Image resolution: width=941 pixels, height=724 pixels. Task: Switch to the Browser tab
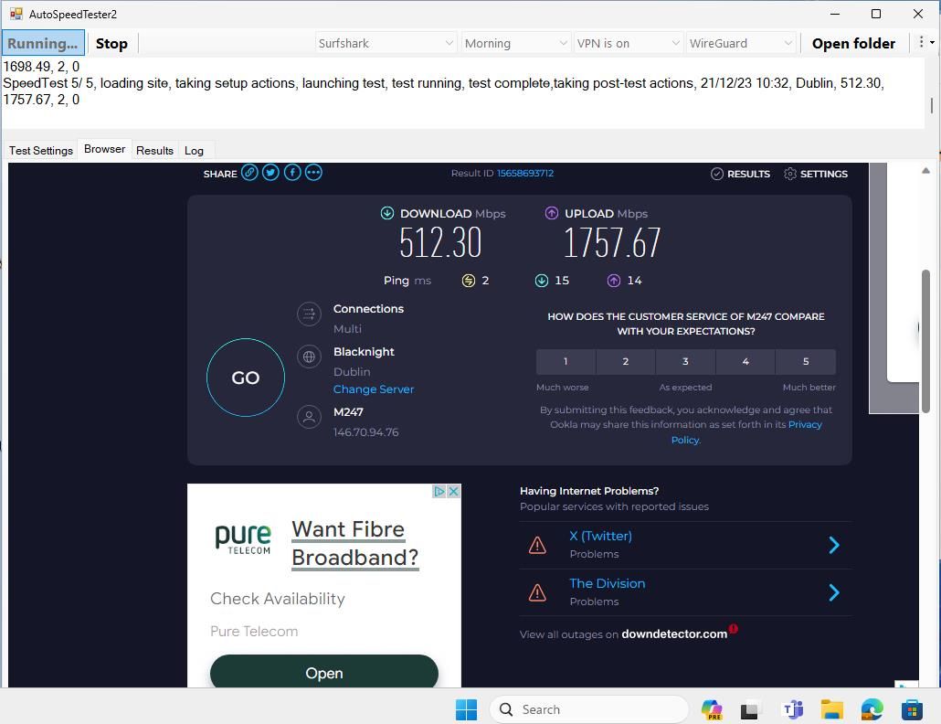pyautogui.click(x=104, y=149)
